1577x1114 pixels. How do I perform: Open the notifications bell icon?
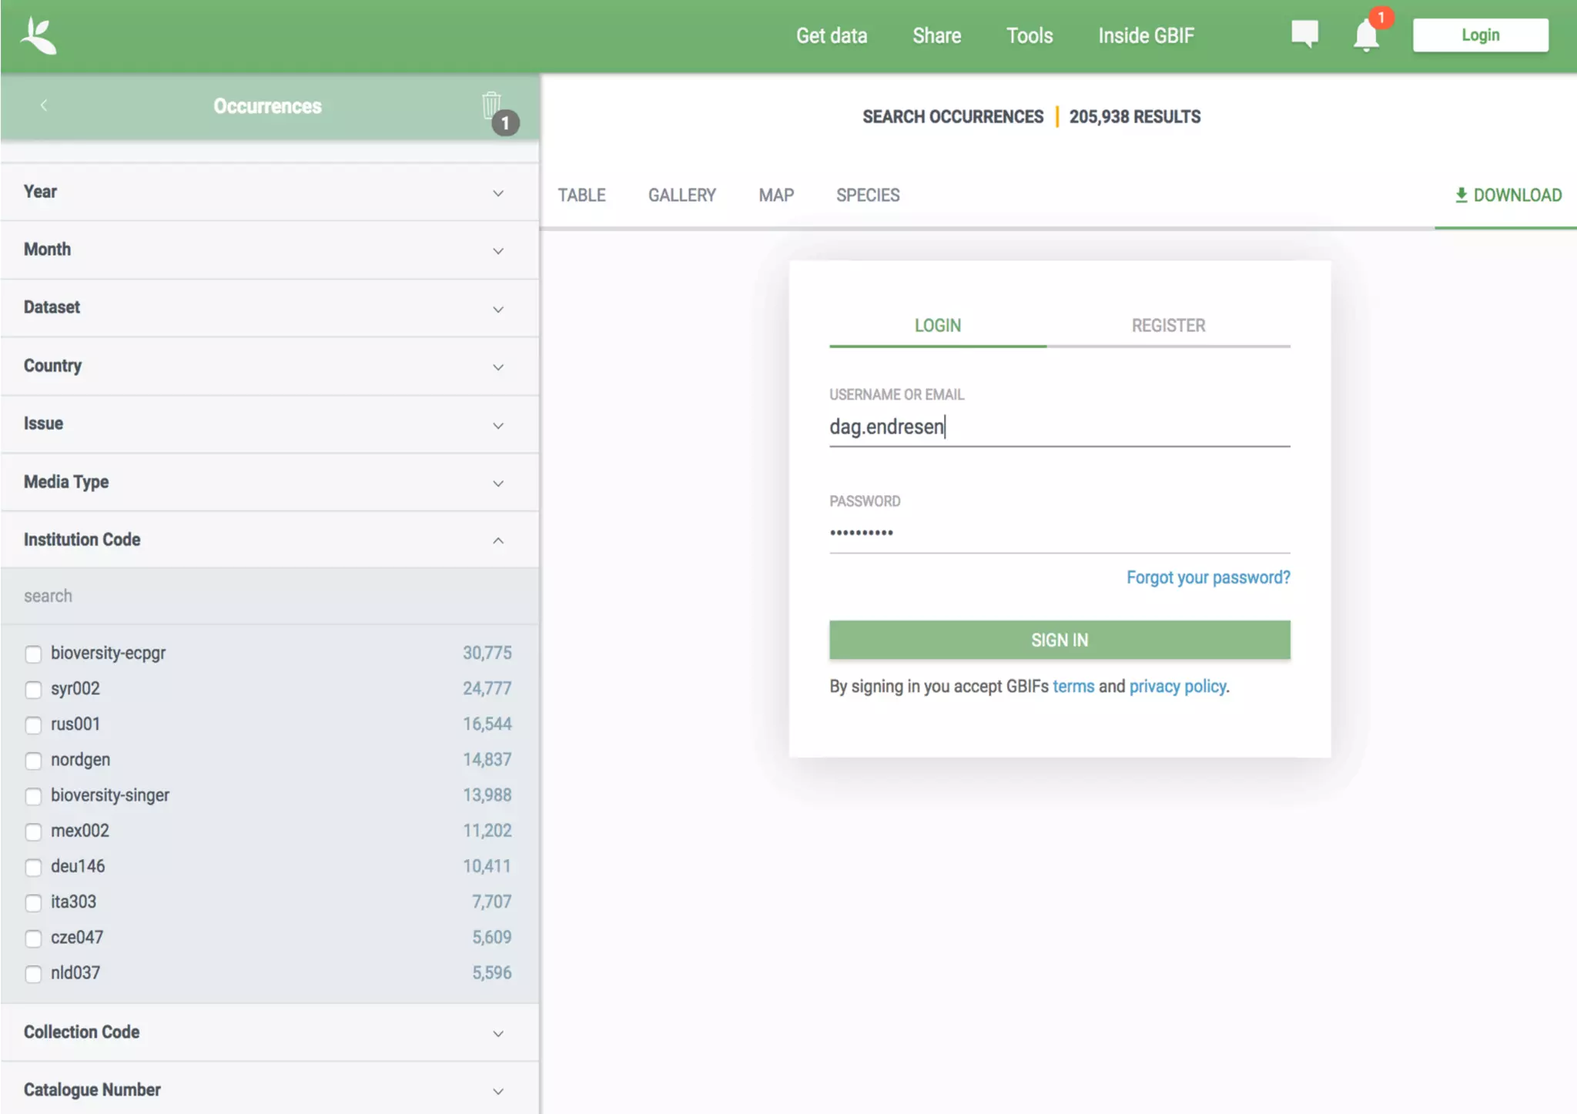point(1365,36)
